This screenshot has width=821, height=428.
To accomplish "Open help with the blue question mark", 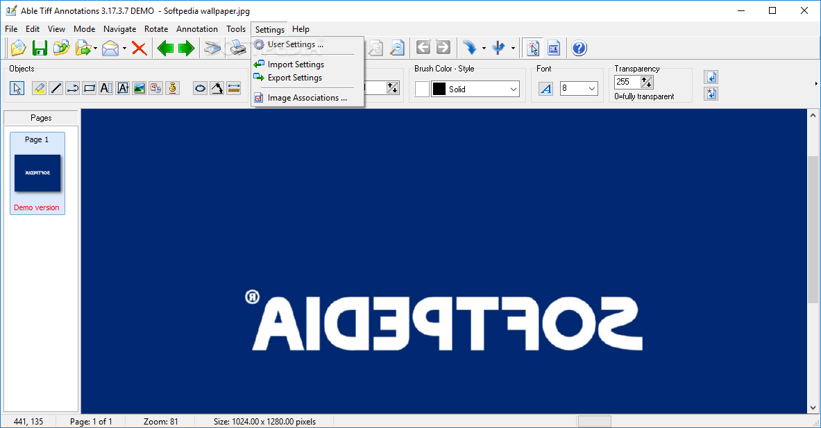I will (579, 48).
